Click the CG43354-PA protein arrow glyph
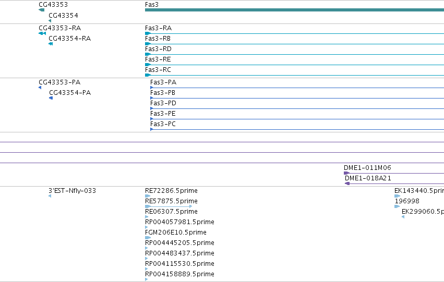The width and height of the screenshot is (444, 282). [51, 98]
